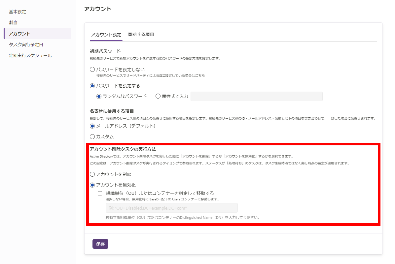Select メールアドレス（デフォルト） for name matching

pos(92,126)
